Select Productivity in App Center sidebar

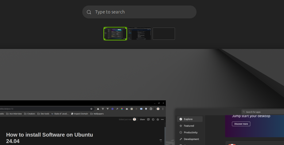pos(190,132)
